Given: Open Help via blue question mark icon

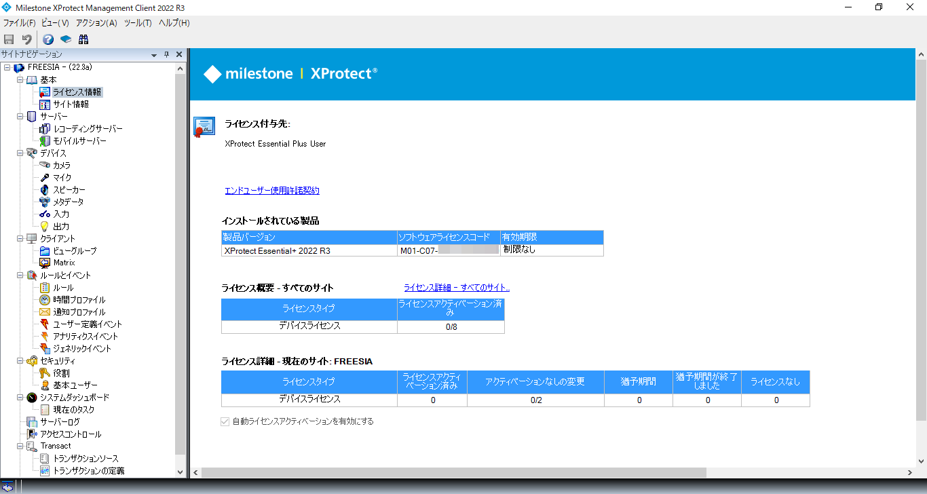Looking at the screenshot, I should point(48,39).
